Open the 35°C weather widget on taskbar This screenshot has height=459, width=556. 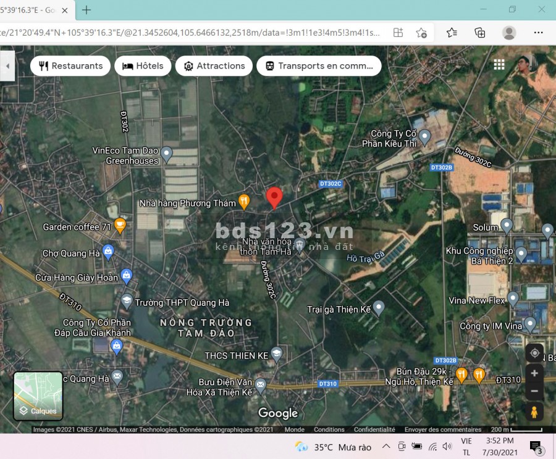333,447
